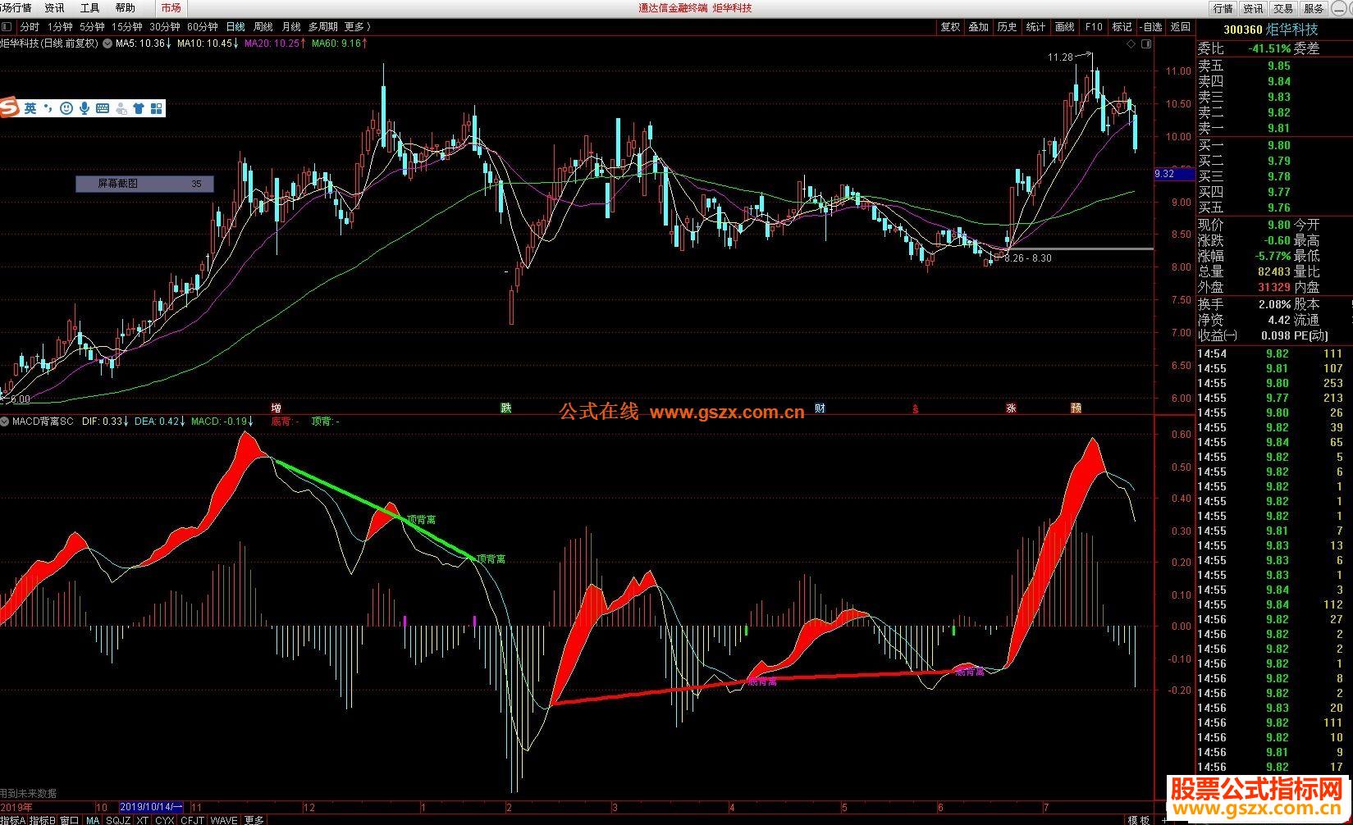The image size is (1353, 825).
Task: Click the Sogou user account icon
Action: (121, 108)
